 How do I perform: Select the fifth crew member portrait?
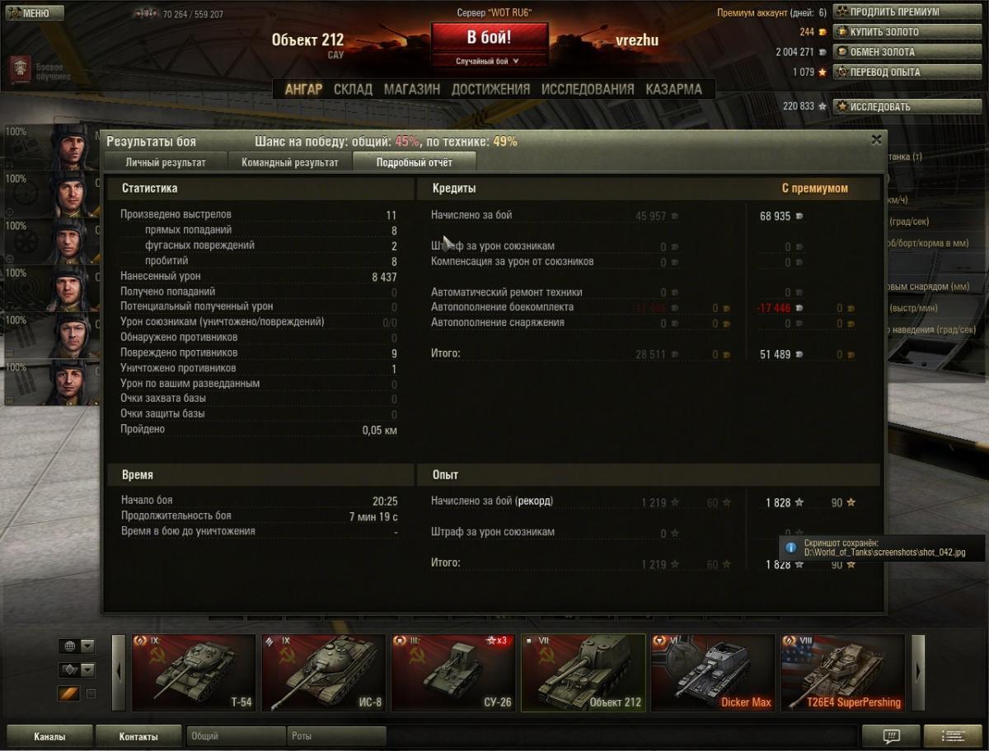[72, 335]
